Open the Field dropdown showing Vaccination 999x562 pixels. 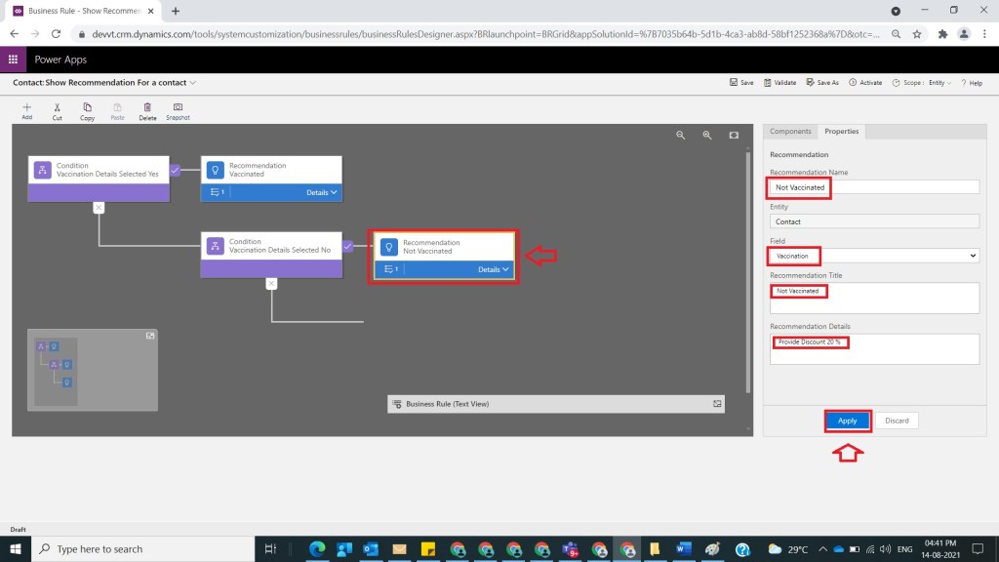coord(873,256)
